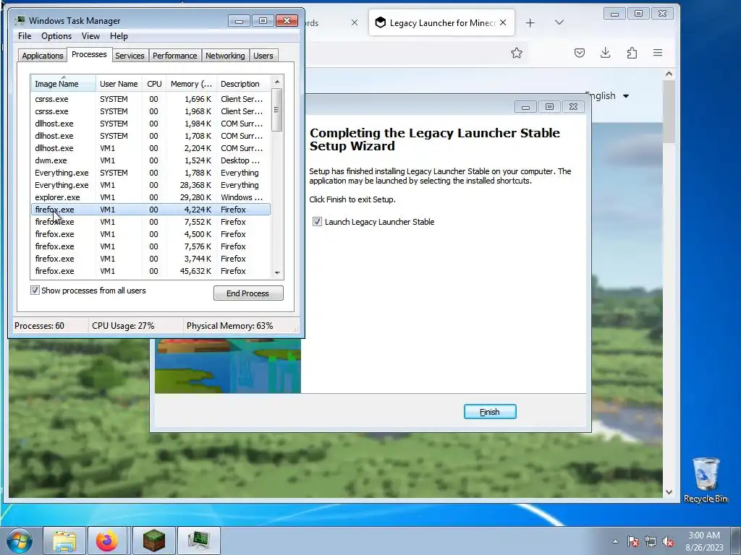Close the Legacy Launcher for Minecraft tab
The height and width of the screenshot is (555, 741).
(x=504, y=22)
